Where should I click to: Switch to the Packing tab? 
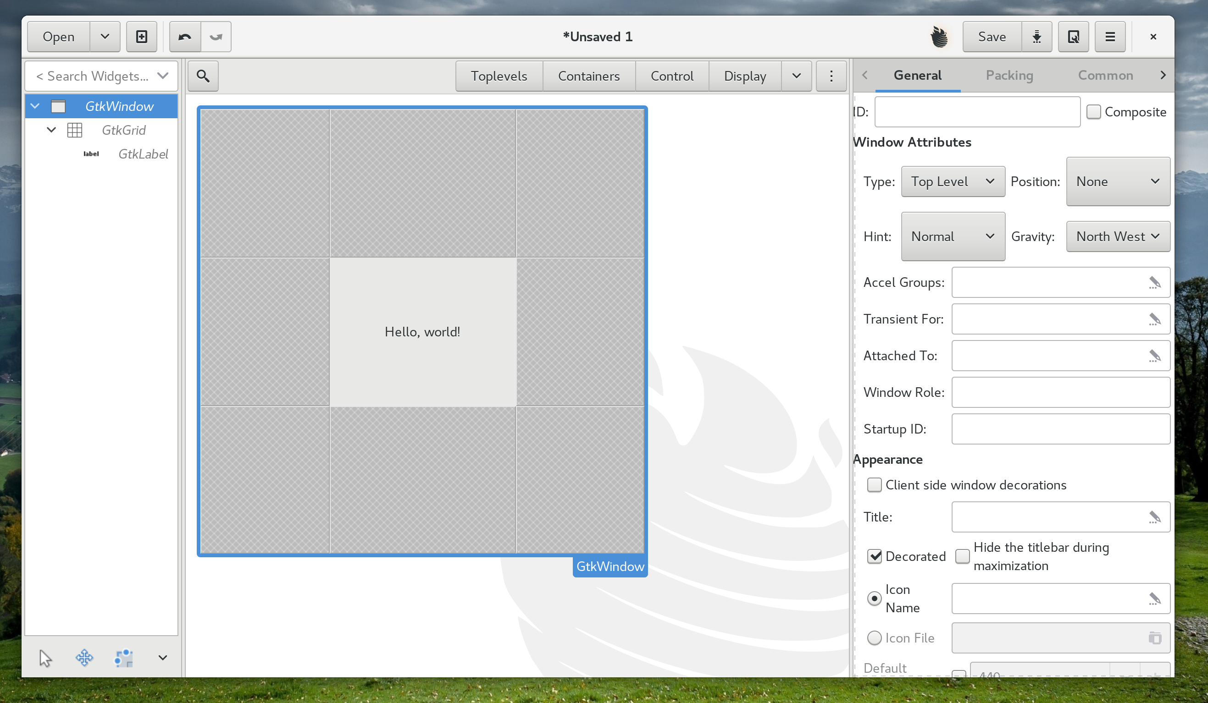tap(1009, 75)
